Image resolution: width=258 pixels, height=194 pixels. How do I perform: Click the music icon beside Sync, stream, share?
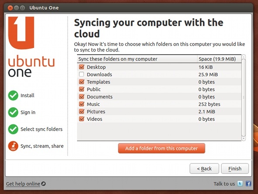[13, 146]
